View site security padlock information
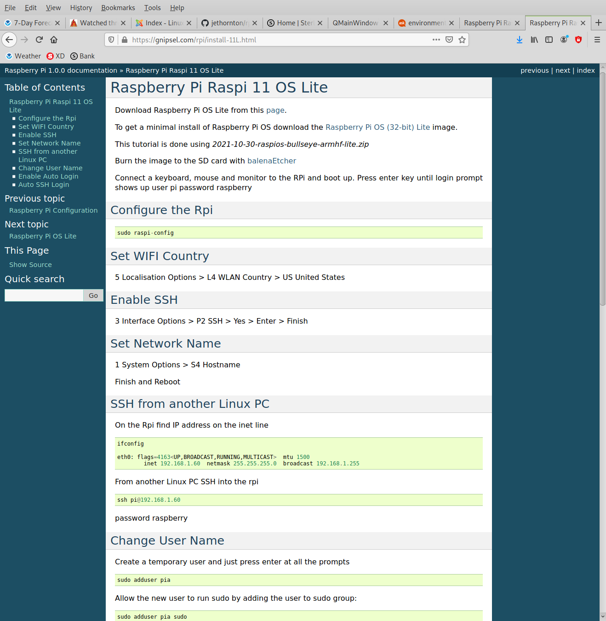 pos(124,40)
